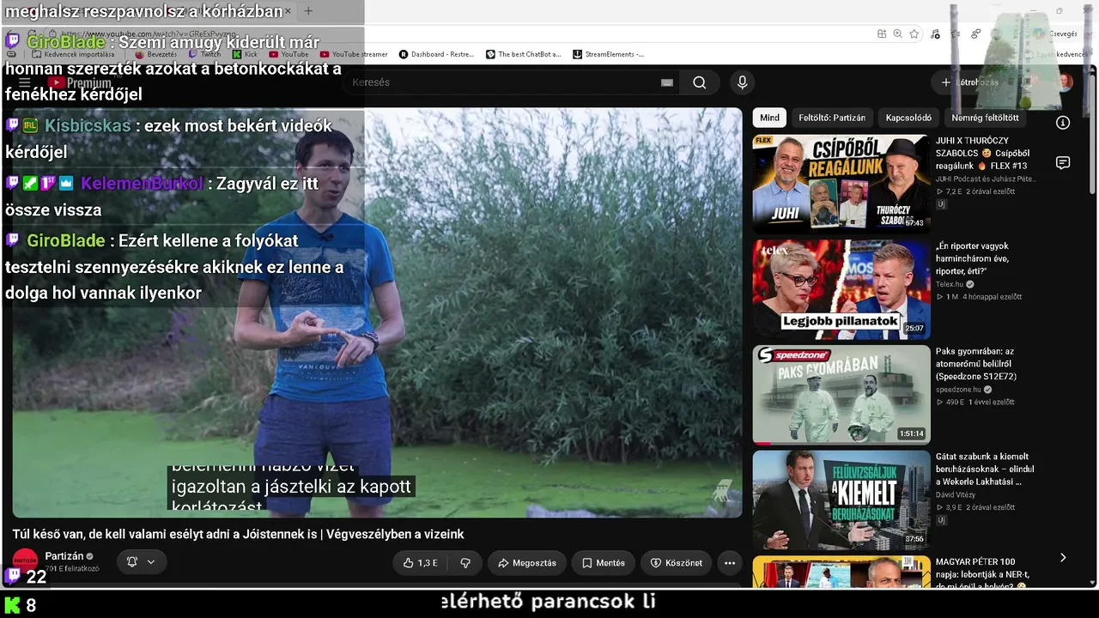Screen dimensions: 1099x618
Task: Click the Mentés save button
Action: (x=604, y=563)
